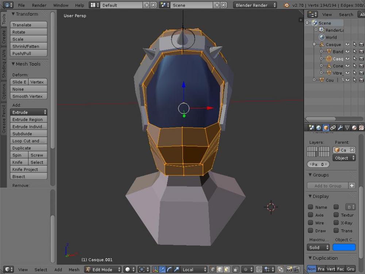The height and width of the screenshot is (274, 365).
Task: Open the Edit Mode dropdown
Action: pos(103,270)
